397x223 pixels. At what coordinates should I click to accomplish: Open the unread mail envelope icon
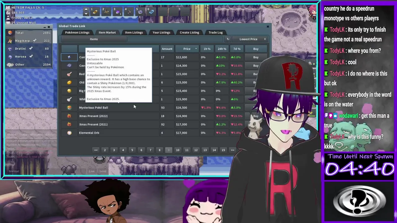[x=8, y=23]
